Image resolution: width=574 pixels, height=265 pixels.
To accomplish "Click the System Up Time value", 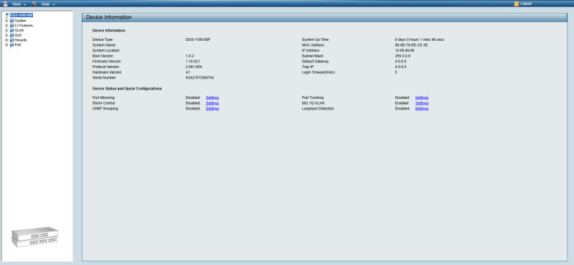I will click(x=420, y=39).
